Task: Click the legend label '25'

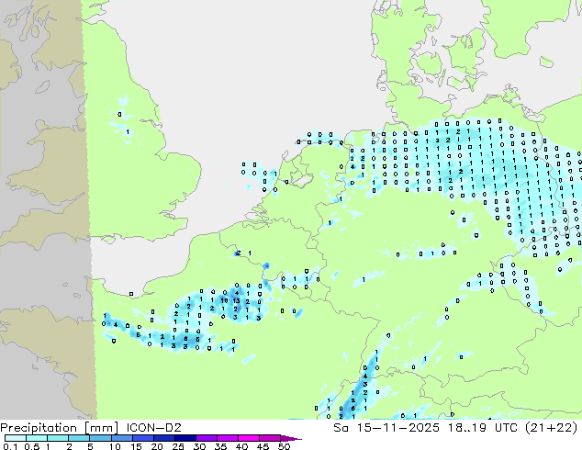Action: [178, 446]
